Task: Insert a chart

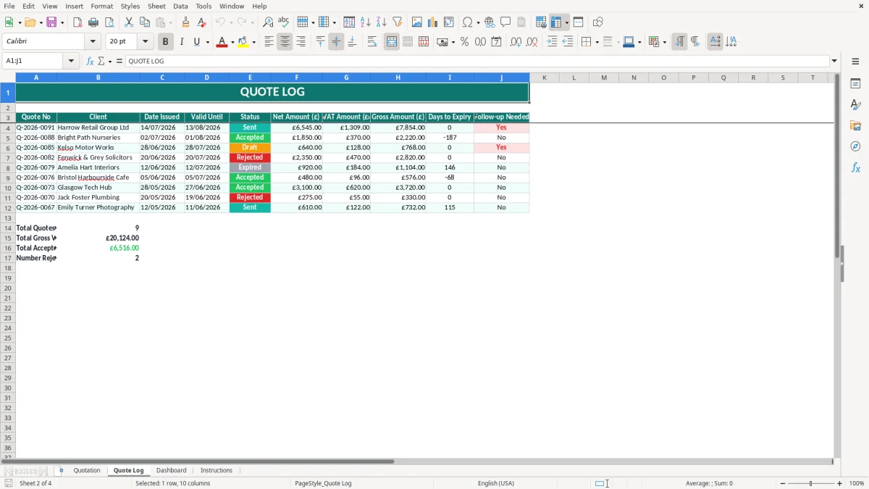Action: tap(433, 22)
